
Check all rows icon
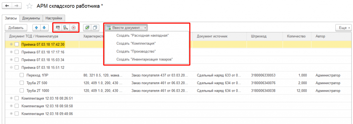(x=87, y=27)
